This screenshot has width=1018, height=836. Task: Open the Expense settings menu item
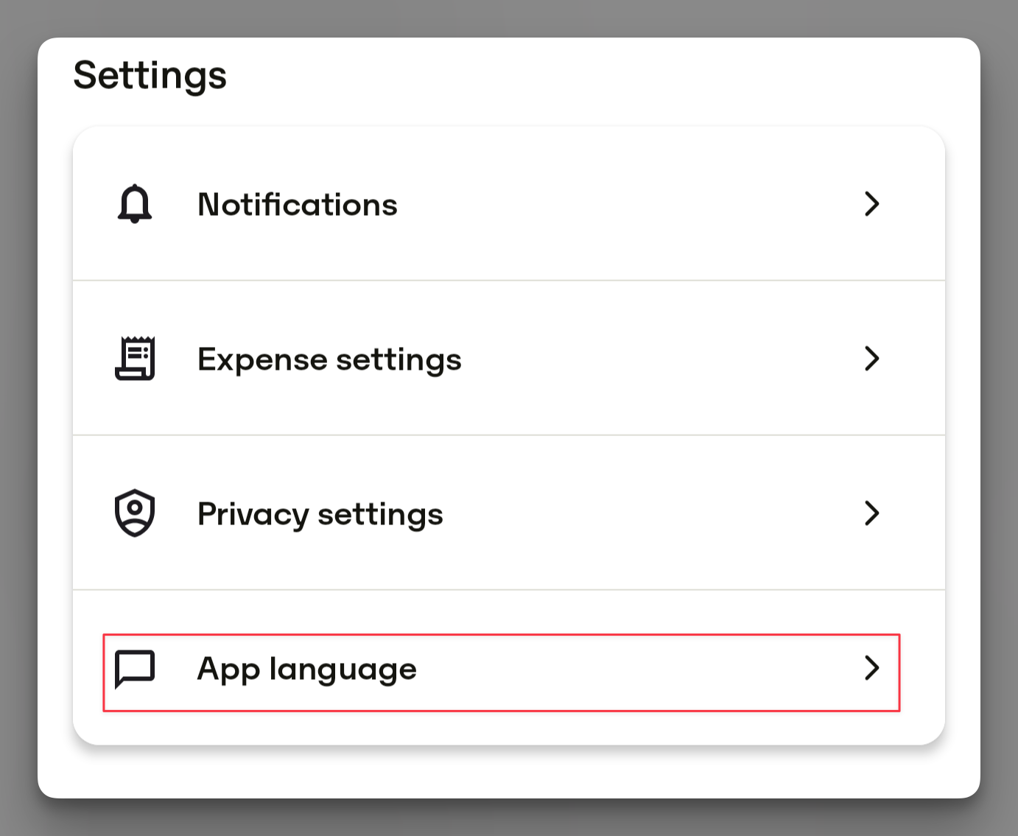point(509,359)
